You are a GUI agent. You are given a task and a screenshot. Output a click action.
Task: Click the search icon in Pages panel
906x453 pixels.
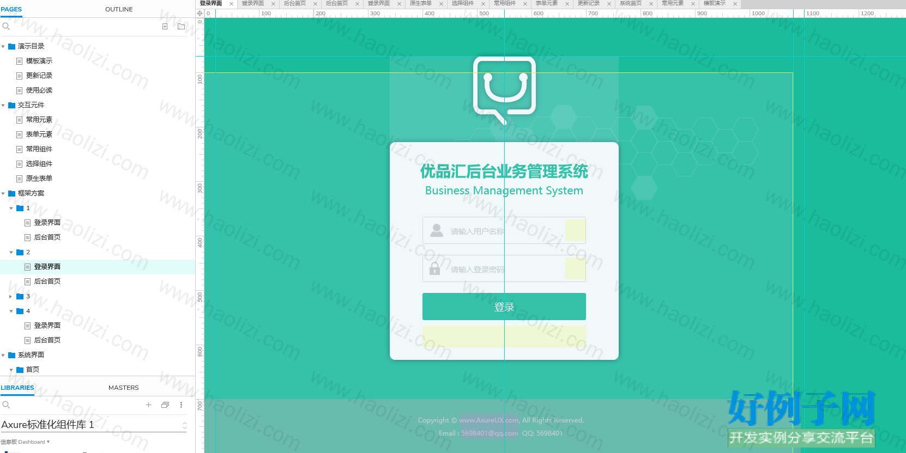pyautogui.click(x=6, y=26)
